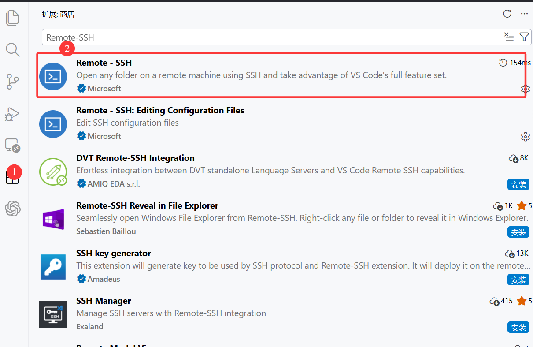Select Remote - SSH: Editing Configuration Files title
Image resolution: width=533 pixels, height=347 pixels.
tap(160, 110)
